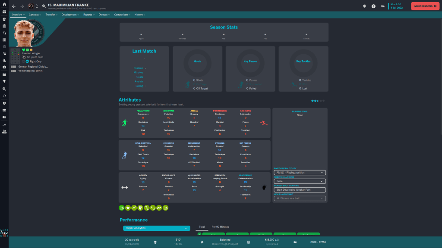Image resolution: width=442 pixels, height=248 pixels.
Task: Switch to the Per 90 Minutes tab
Action: pyautogui.click(x=220, y=226)
